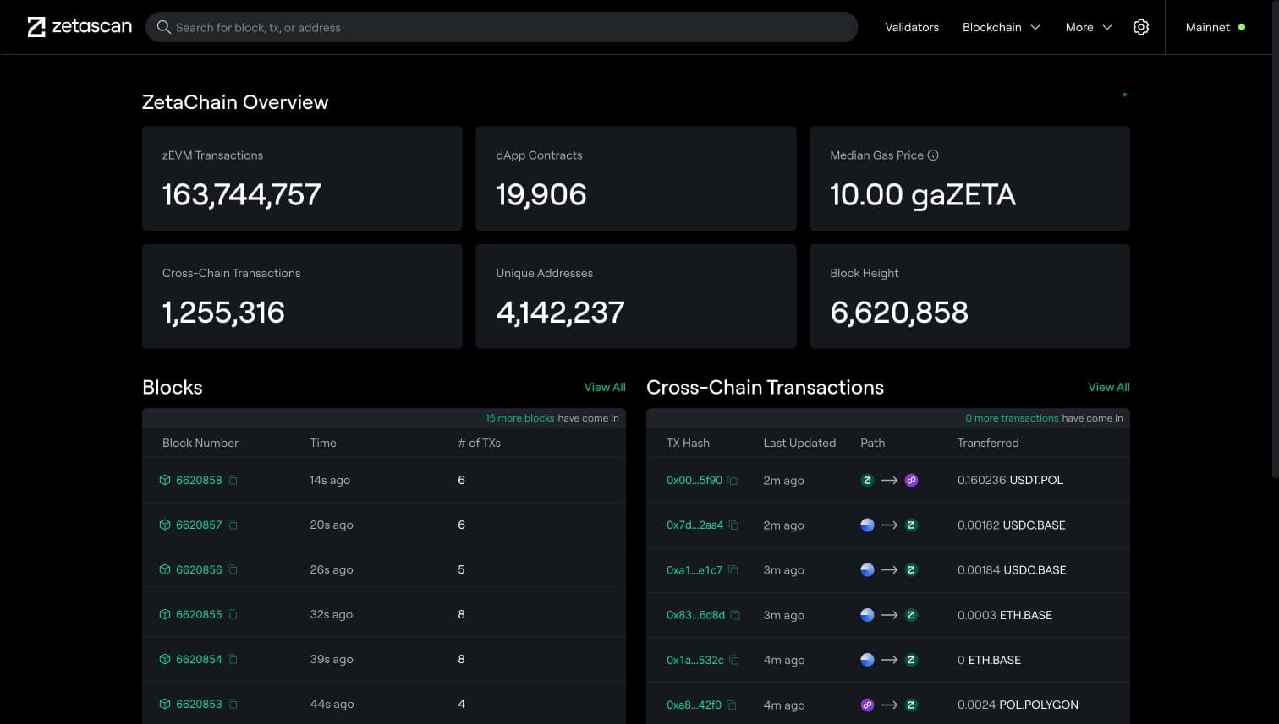This screenshot has height=724, width=1279.
Task: Copy tx hash 0xa8...42f0
Action: coord(733,705)
